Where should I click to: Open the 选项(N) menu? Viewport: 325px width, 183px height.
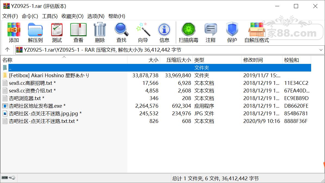point(96,16)
